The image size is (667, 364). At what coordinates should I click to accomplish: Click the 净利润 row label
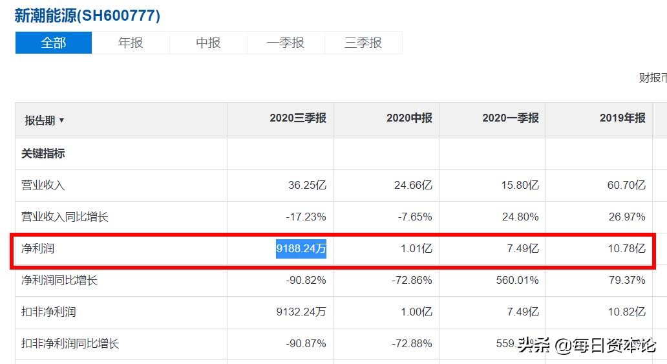click(38, 249)
